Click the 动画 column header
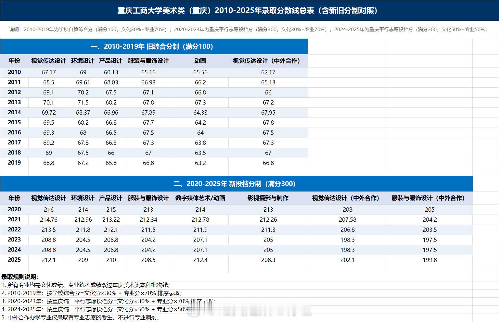The height and width of the screenshot is (322, 499). 200,61
